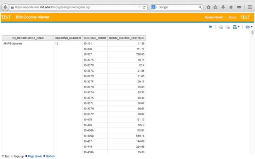255x159 pixels.
Task: Click the plus-page icon right of the play button
Action: tap(221, 27)
